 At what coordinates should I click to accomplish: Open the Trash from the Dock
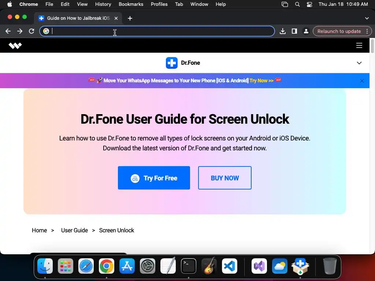point(330,266)
